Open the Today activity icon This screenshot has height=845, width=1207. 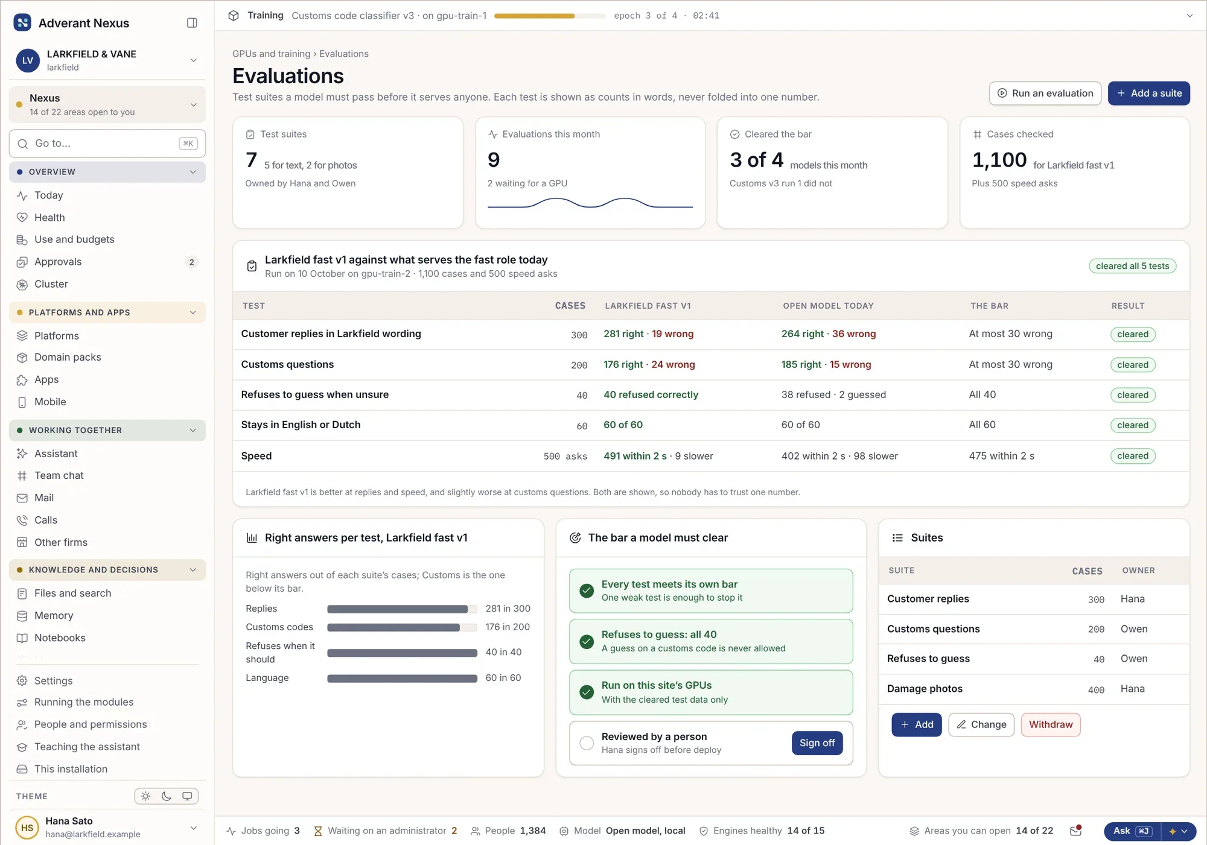coord(22,195)
